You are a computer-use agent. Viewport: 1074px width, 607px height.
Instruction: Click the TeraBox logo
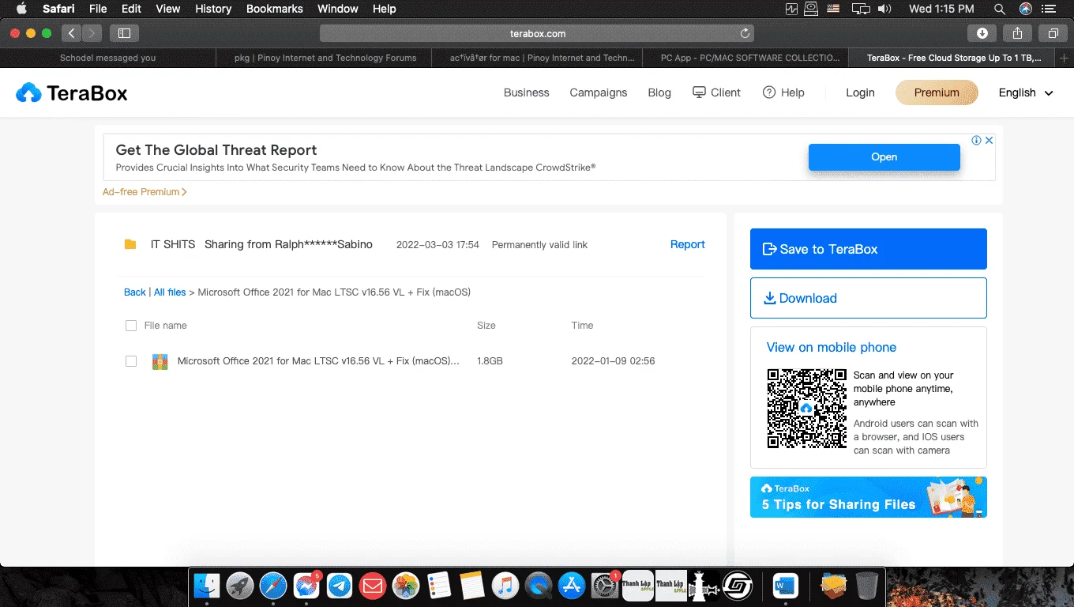coord(71,92)
